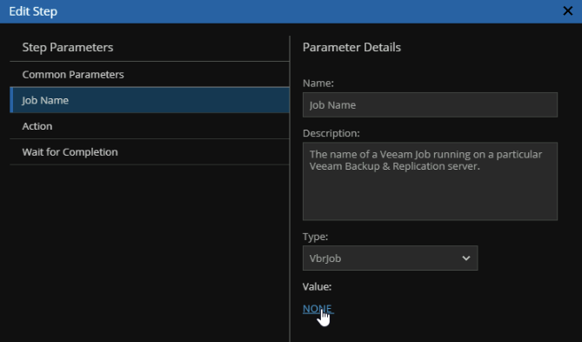
Task: Click the Value: label
Action: coord(317,286)
